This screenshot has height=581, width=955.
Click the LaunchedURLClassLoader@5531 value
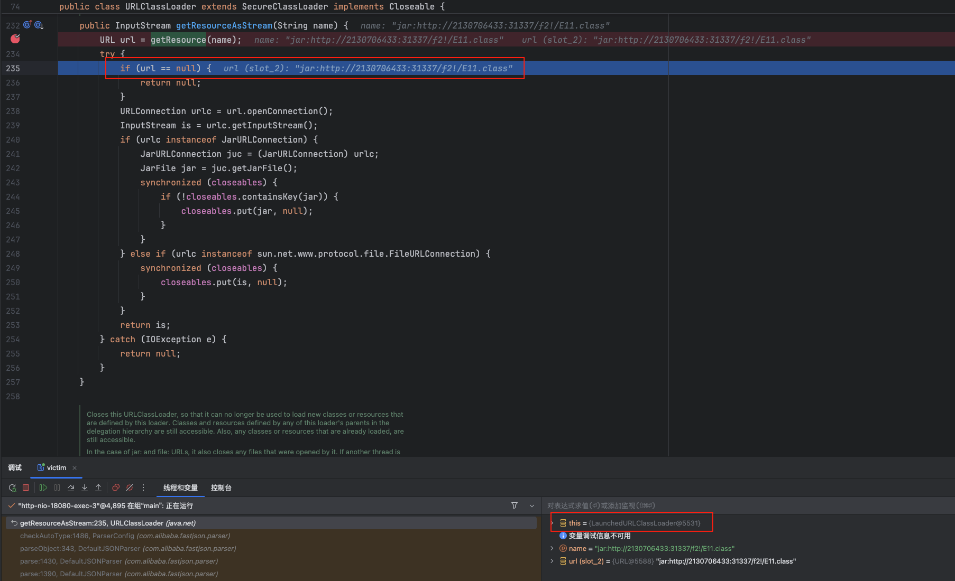pos(644,523)
